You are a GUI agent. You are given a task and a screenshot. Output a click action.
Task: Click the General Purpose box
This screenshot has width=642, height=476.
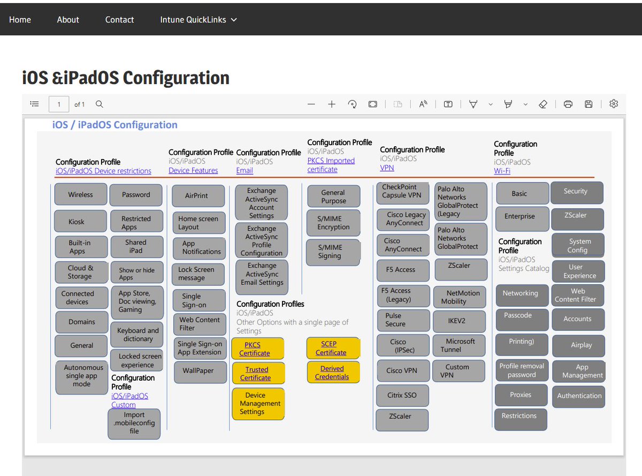coord(333,197)
